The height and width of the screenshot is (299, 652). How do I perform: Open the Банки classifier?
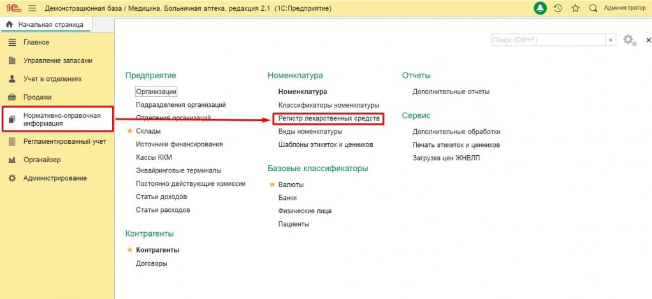[x=287, y=198]
